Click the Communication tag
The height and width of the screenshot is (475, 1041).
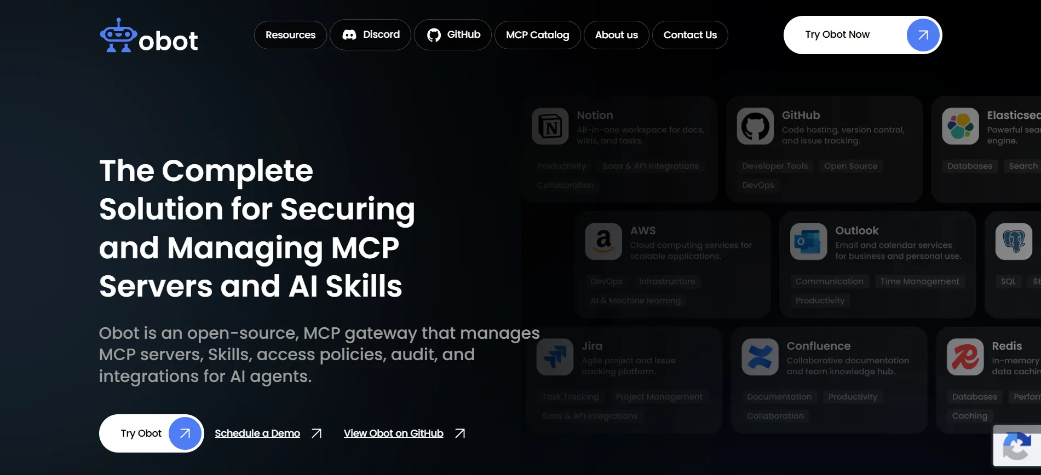coord(829,281)
